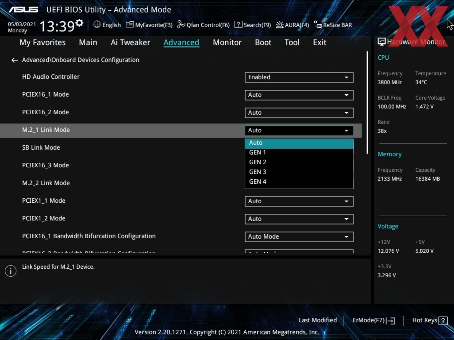Switch to the Exit tab
The image size is (454, 340).
coord(319,42)
